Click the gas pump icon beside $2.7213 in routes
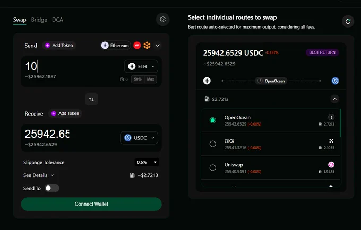This screenshot has height=230, width=361. (x=207, y=99)
